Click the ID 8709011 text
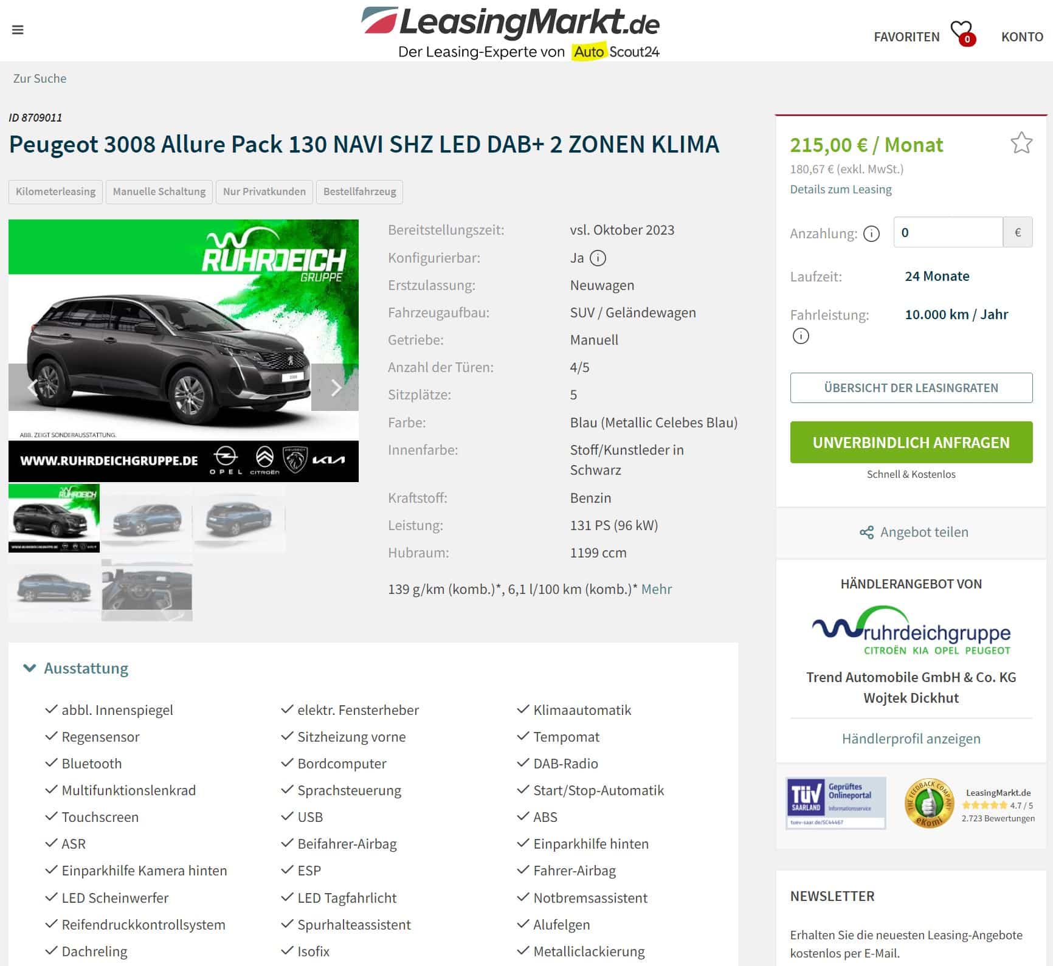This screenshot has width=1053, height=966. pos(35,117)
